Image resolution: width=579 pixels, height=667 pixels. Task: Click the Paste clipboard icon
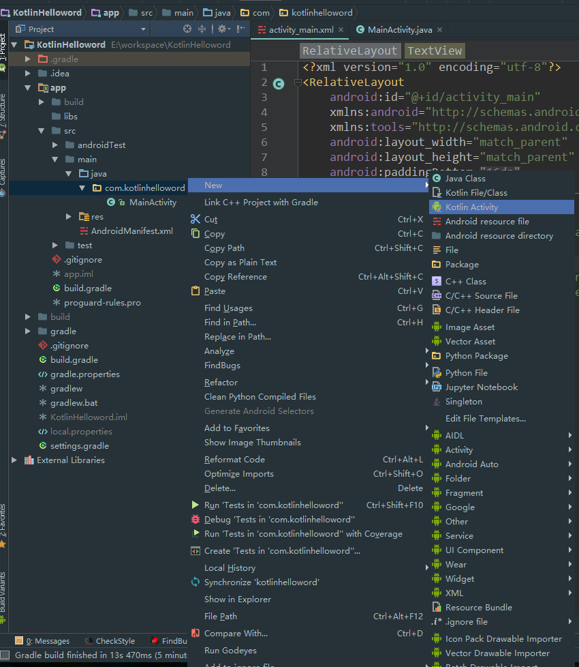[195, 291]
